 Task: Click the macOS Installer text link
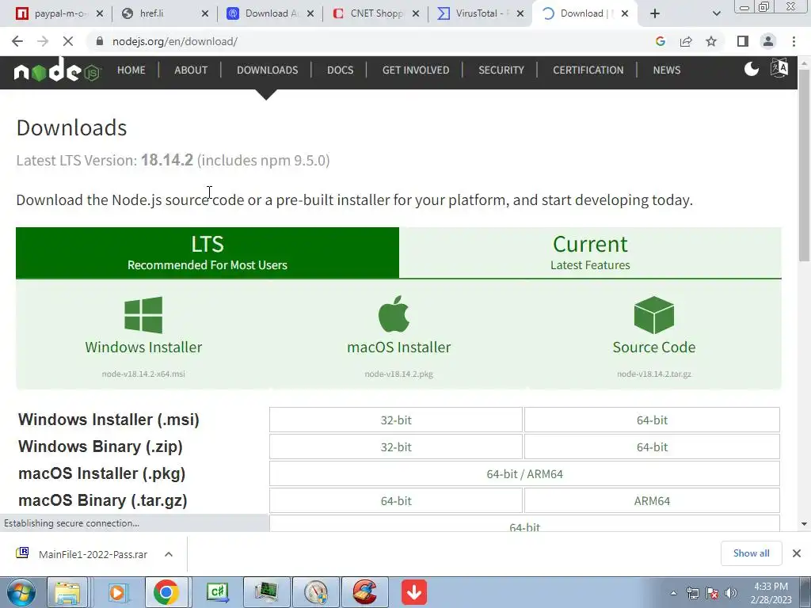(399, 347)
